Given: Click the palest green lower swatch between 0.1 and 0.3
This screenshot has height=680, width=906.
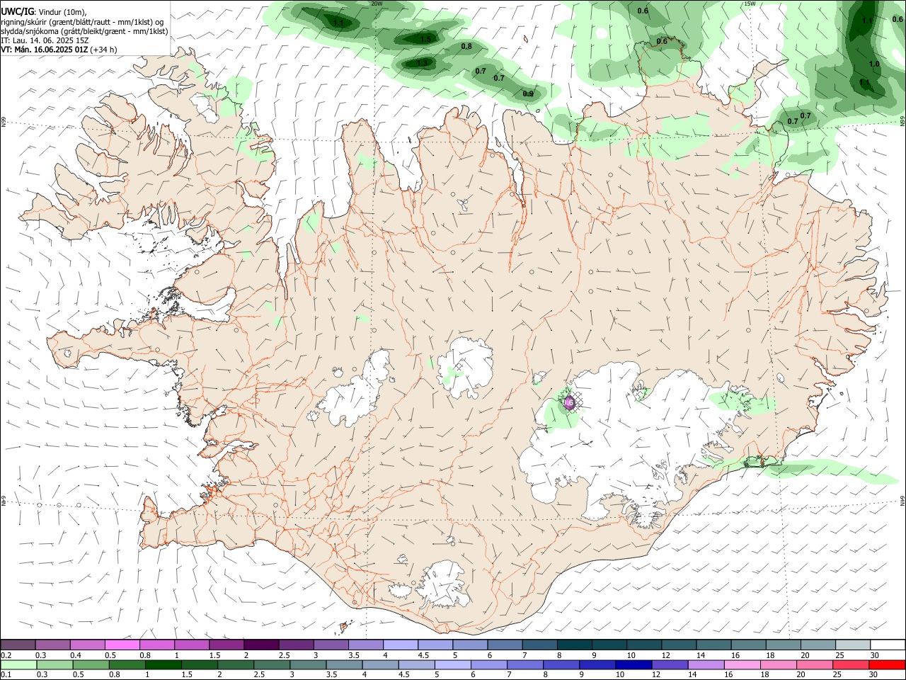Looking at the screenshot, I should (20, 664).
